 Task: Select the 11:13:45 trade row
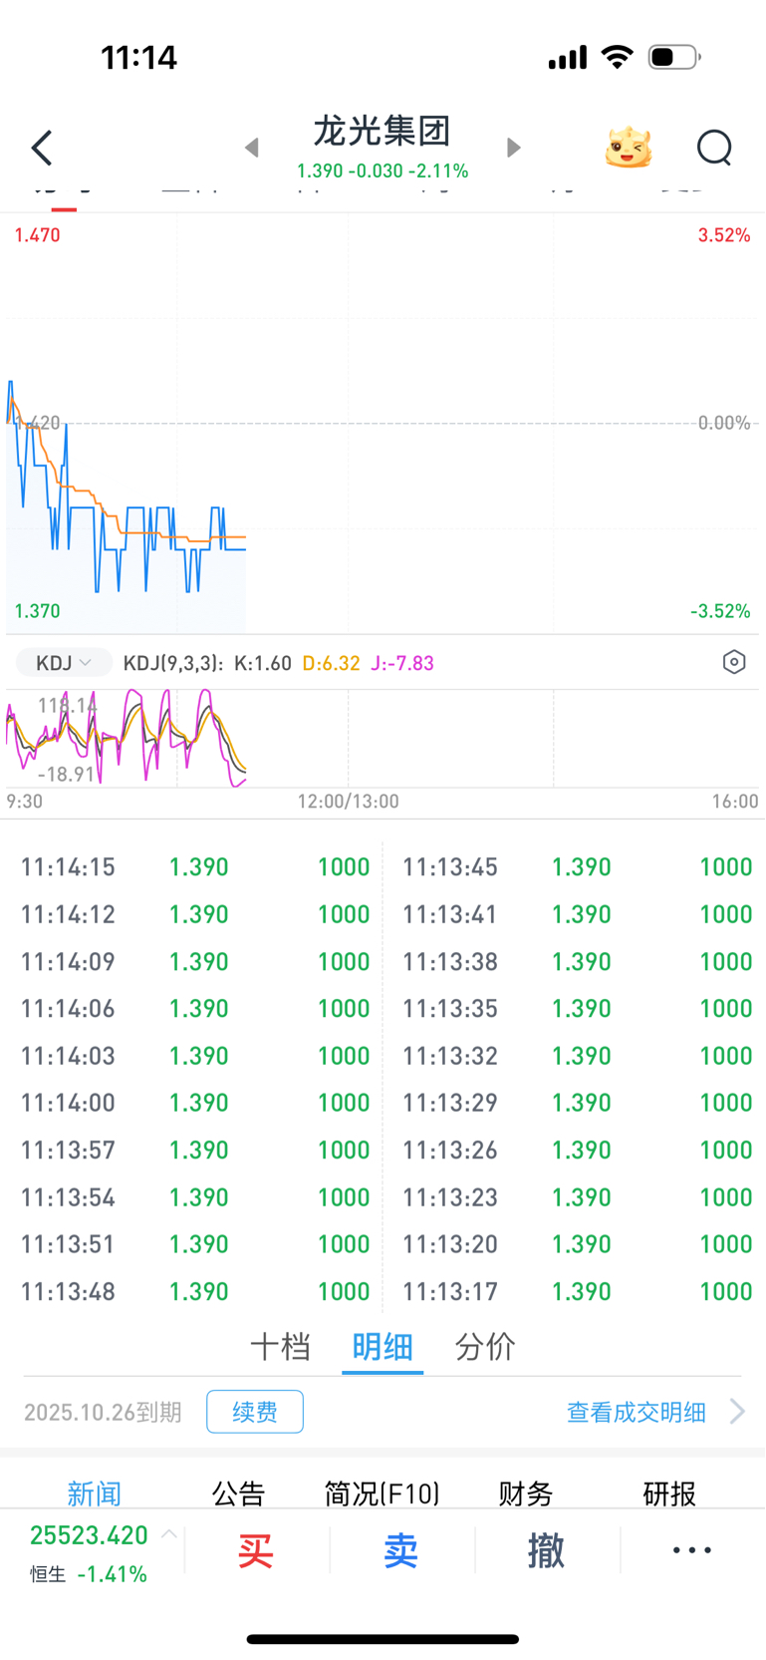coord(577,867)
